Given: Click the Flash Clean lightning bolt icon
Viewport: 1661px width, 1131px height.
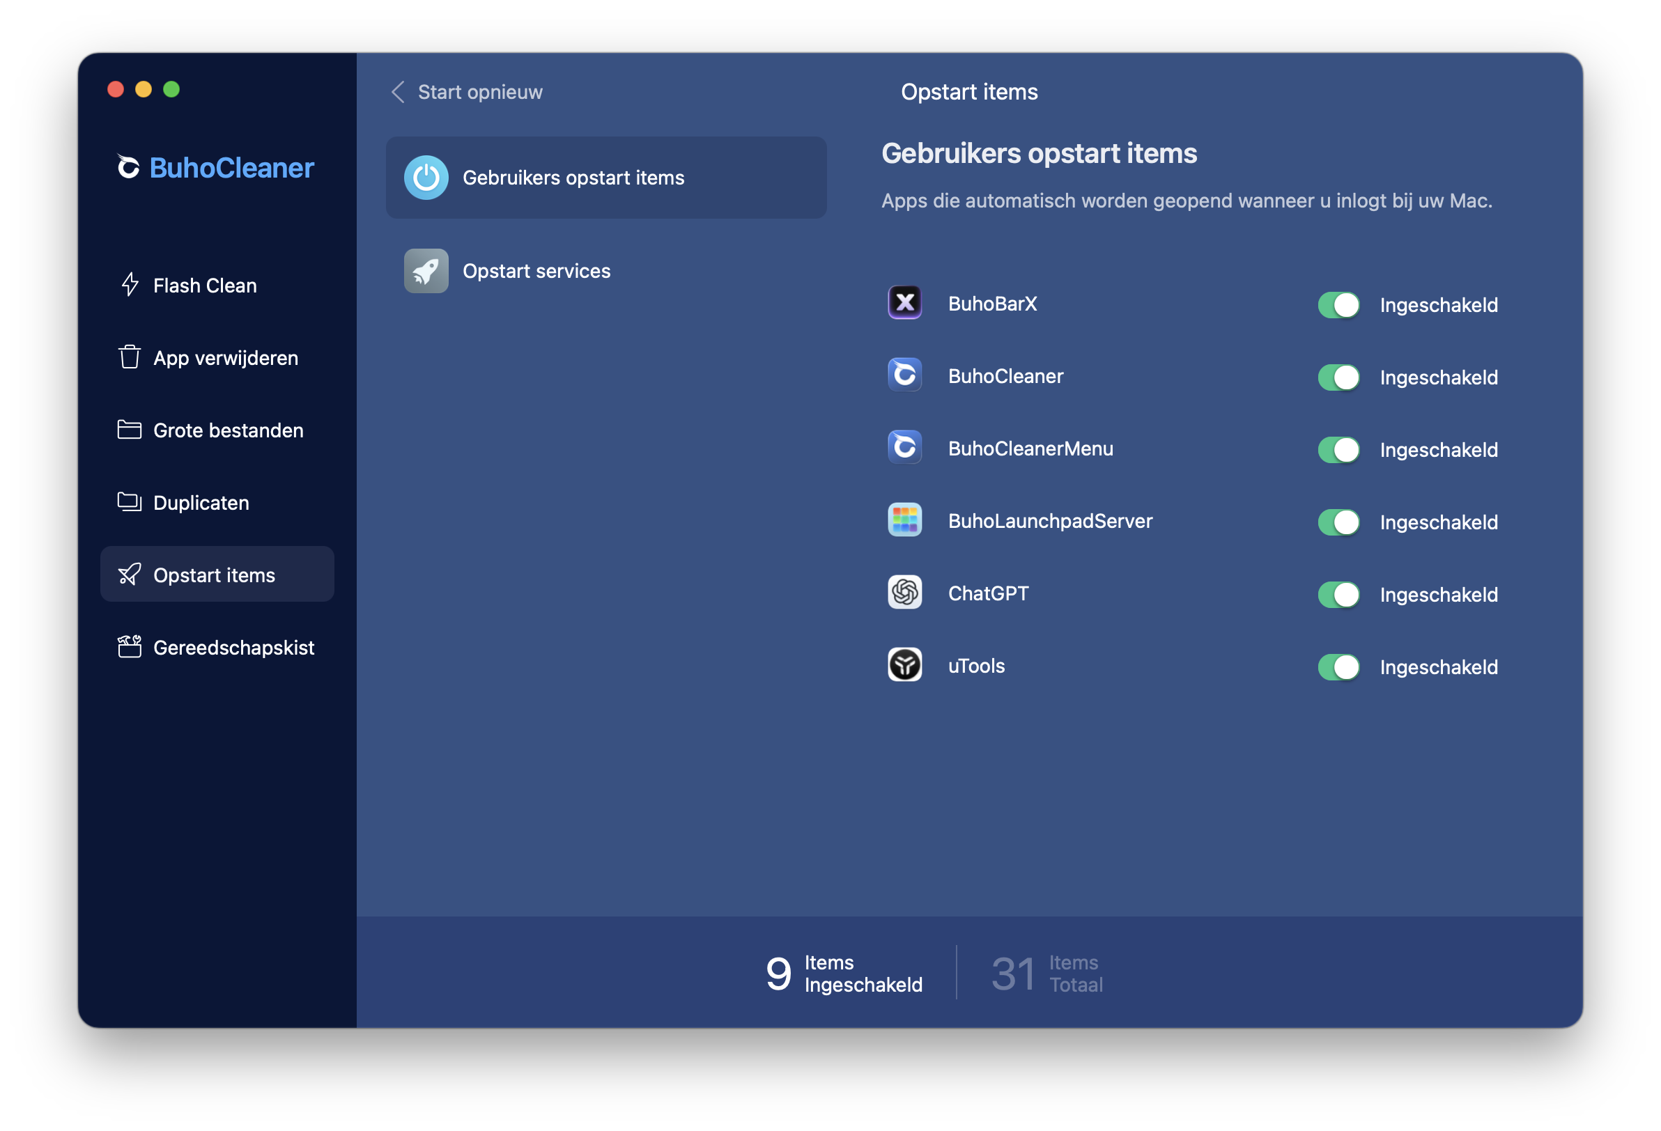Looking at the screenshot, I should coord(130,285).
